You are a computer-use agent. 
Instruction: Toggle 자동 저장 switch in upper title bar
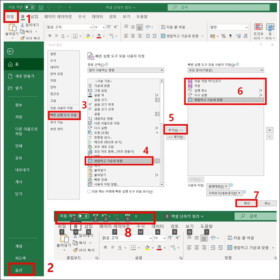(30, 7)
